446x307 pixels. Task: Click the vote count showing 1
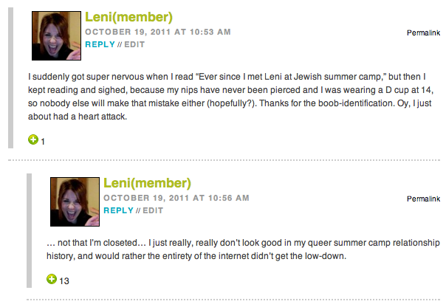(x=43, y=140)
